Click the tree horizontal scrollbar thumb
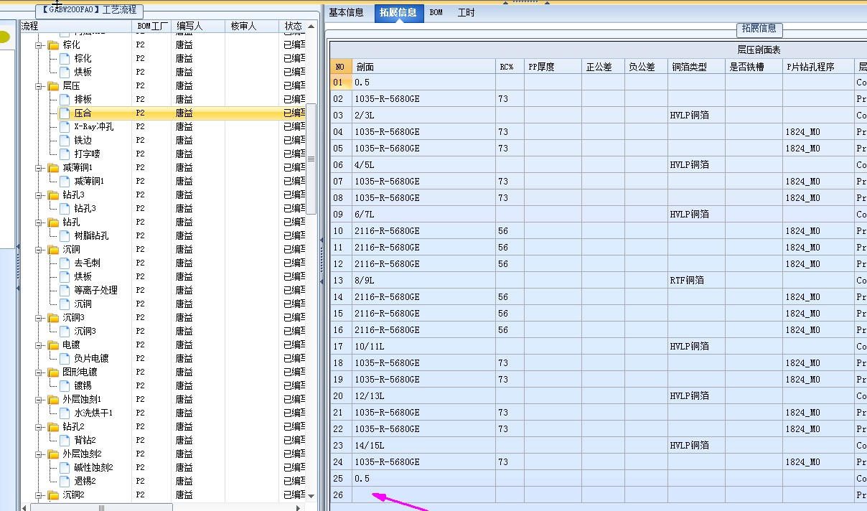This screenshot has width=867, height=511. pyautogui.click(x=100, y=507)
